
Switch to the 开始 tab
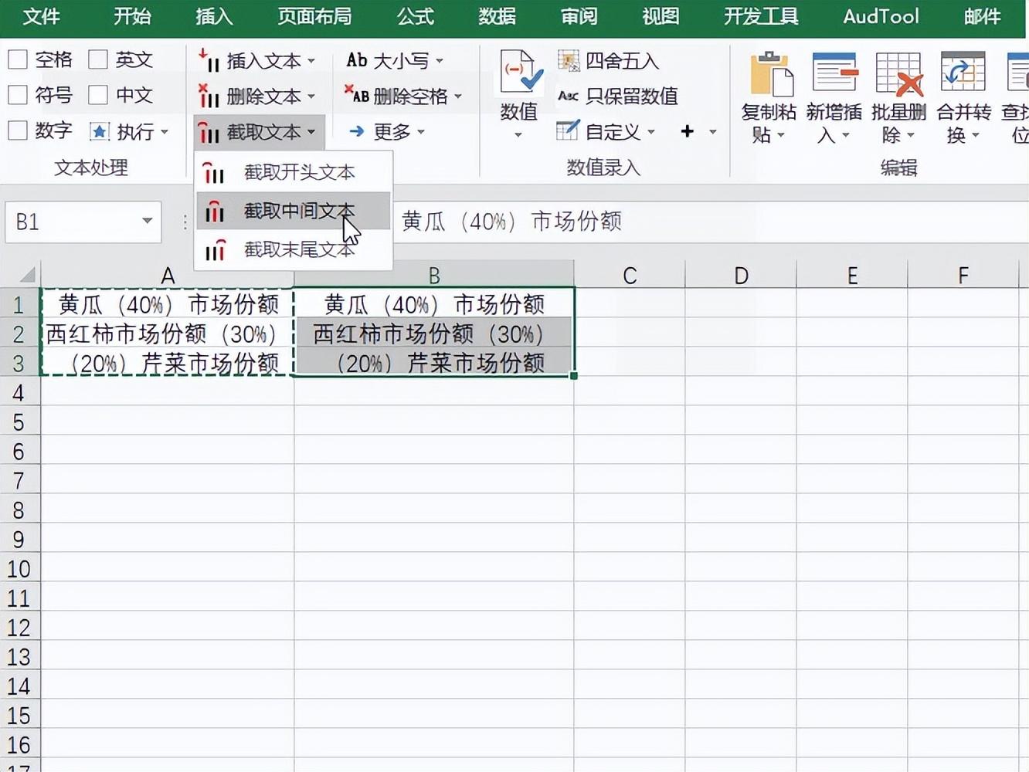pyautogui.click(x=132, y=16)
